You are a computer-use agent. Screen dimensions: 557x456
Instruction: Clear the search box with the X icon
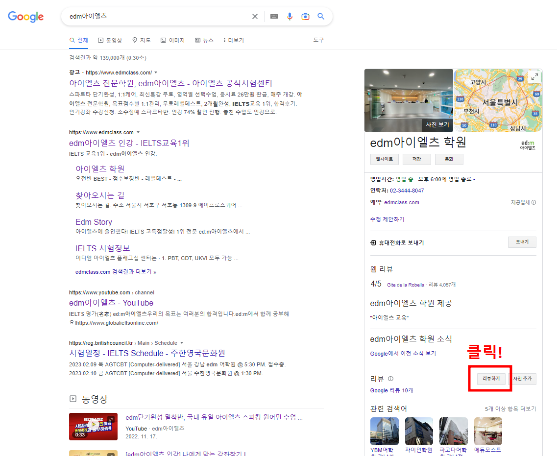click(x=255, y=16)
